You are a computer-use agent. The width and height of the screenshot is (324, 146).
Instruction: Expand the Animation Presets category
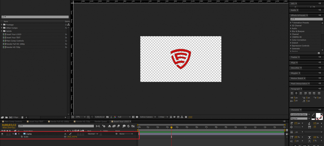291,23
